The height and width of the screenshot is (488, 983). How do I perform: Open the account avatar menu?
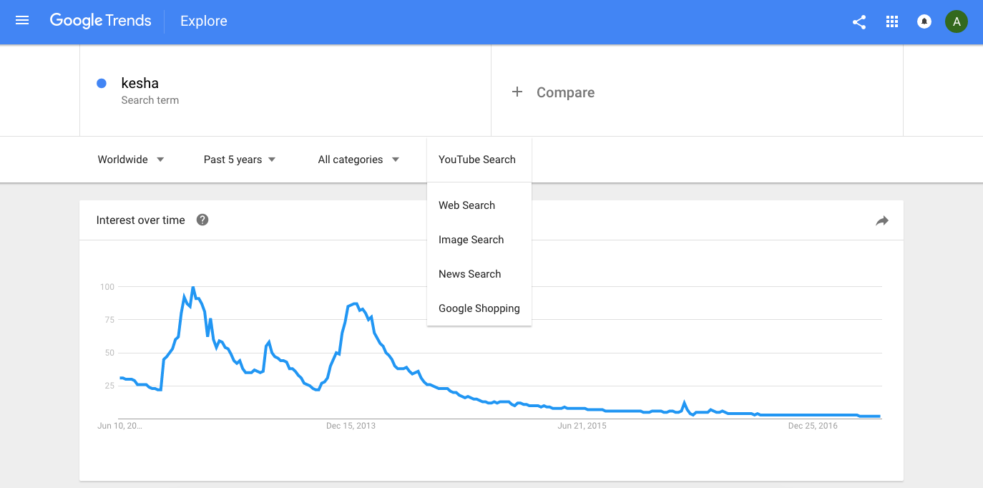[x=957, y=22]
